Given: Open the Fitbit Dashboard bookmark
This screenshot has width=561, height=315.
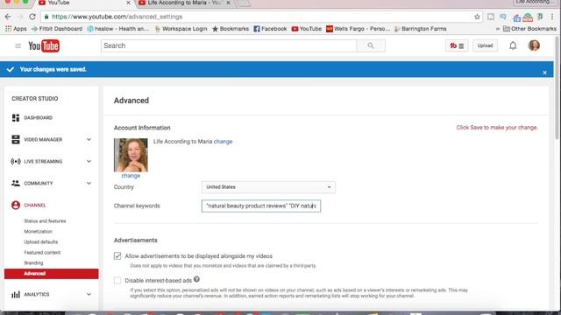Looking at the screenshot, I should tap(57, 29).
